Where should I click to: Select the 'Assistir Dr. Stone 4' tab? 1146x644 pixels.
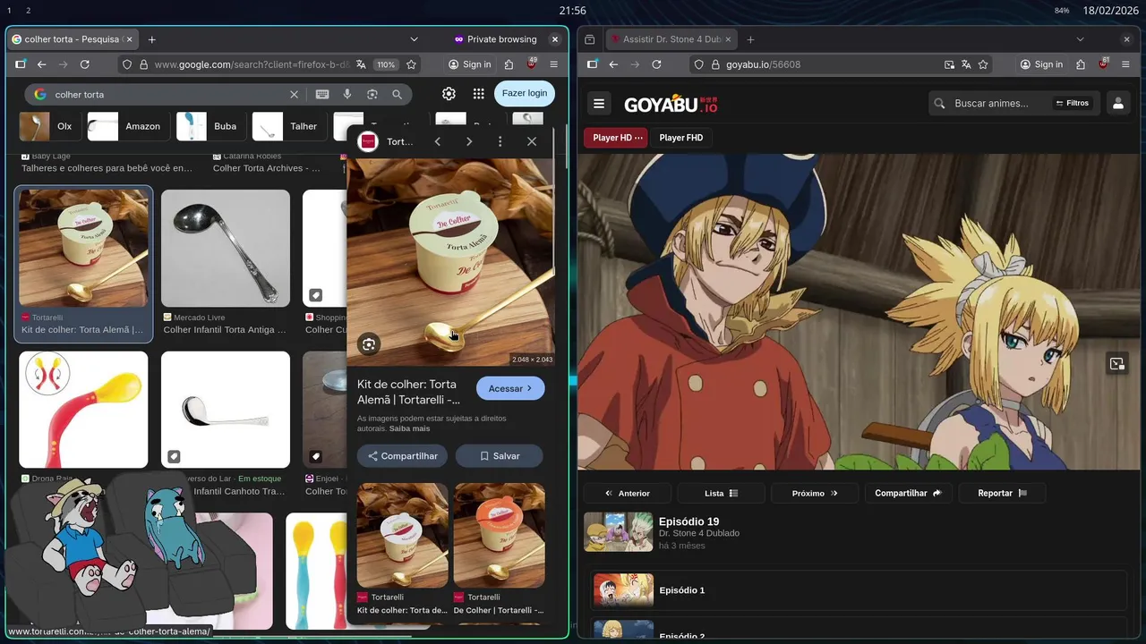(x=671, y=39)
